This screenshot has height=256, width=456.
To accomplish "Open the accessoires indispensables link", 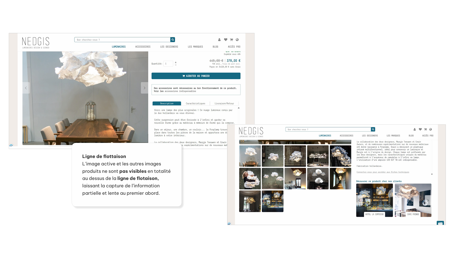I will (x=180, y=91).
